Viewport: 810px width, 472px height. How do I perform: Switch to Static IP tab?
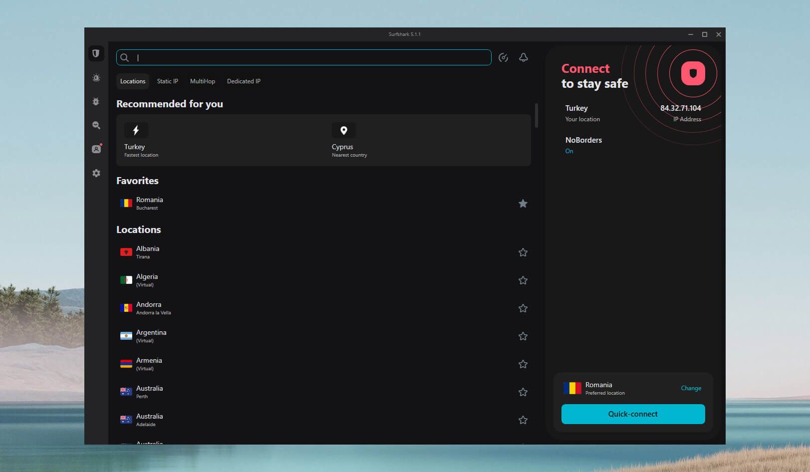coord(168,81)
